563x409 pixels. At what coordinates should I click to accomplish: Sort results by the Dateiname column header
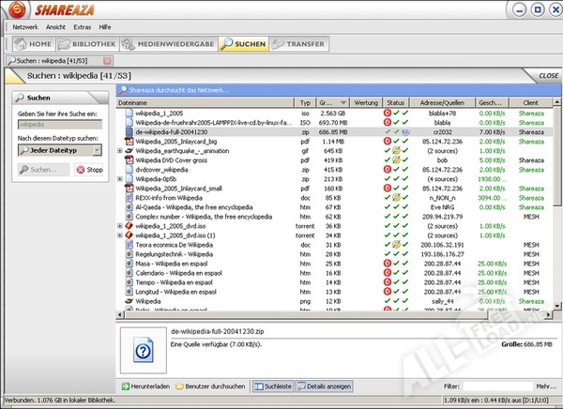(202, 101)
